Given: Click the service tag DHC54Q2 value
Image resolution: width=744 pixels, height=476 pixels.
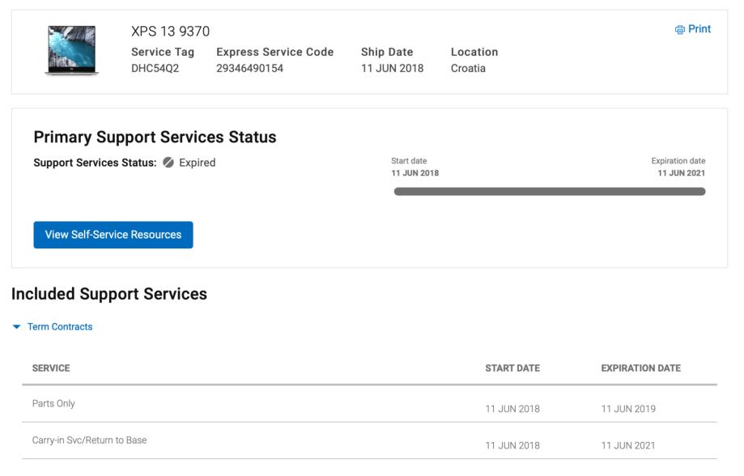Looking at the screenshot, I should (155, 69).
